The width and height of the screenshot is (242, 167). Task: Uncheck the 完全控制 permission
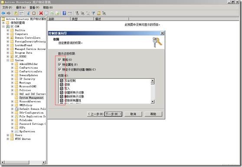pyautogui.click(x=62, y=81)
